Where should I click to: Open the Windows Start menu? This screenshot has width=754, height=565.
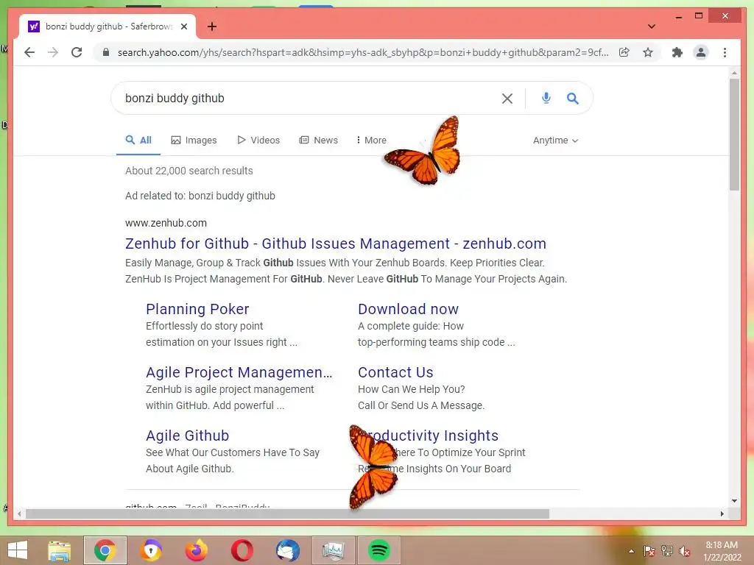[18, 550]
